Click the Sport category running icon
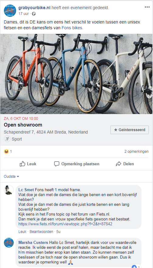The image size is (153, 268). [x=7, y=139]
